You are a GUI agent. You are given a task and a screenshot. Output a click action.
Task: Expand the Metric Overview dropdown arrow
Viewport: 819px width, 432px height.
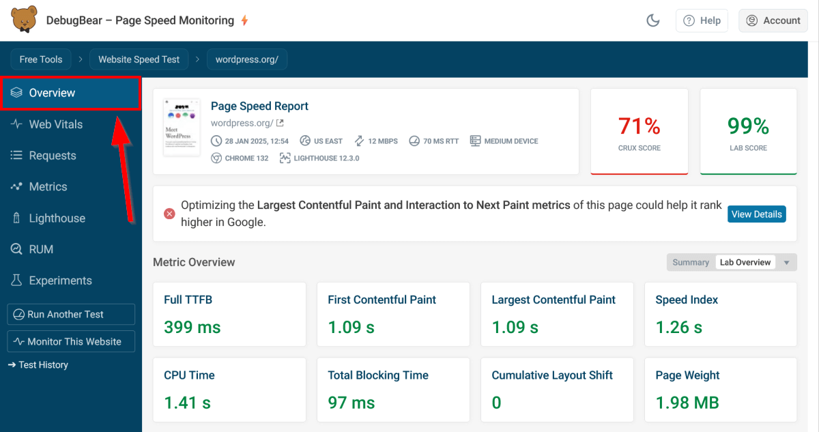click(786, 263)
